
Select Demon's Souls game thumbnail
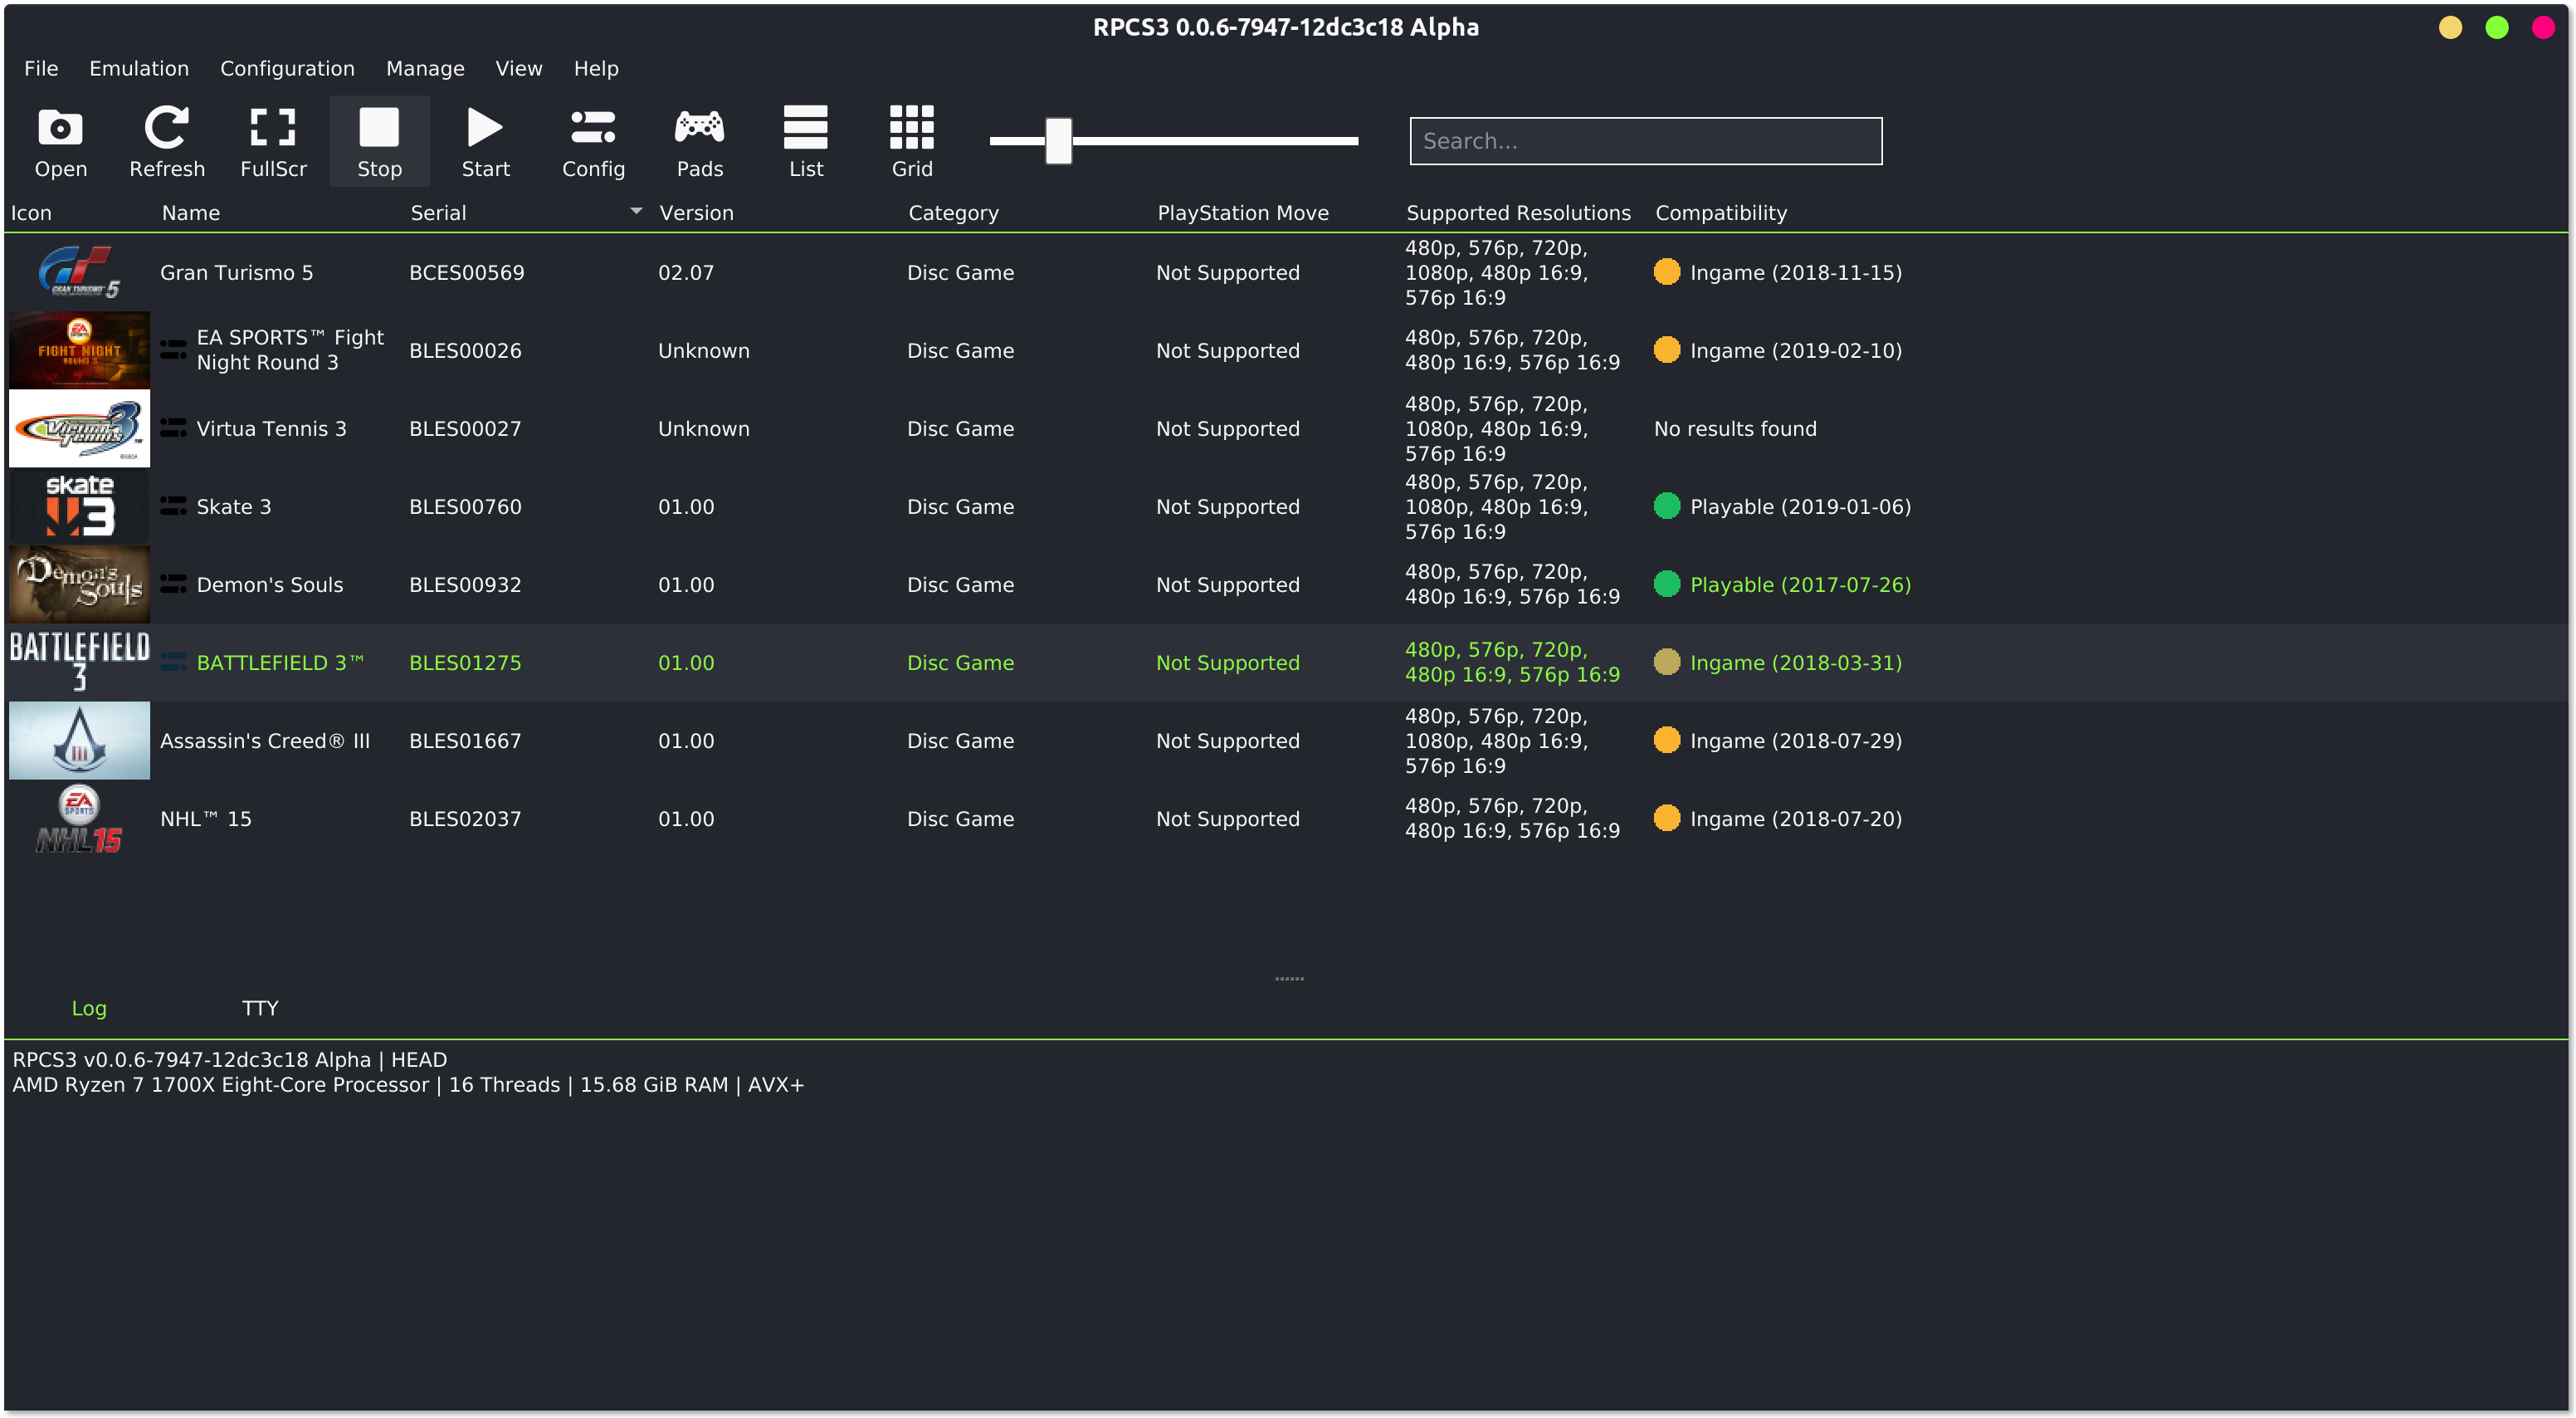(x=79, y=584)
